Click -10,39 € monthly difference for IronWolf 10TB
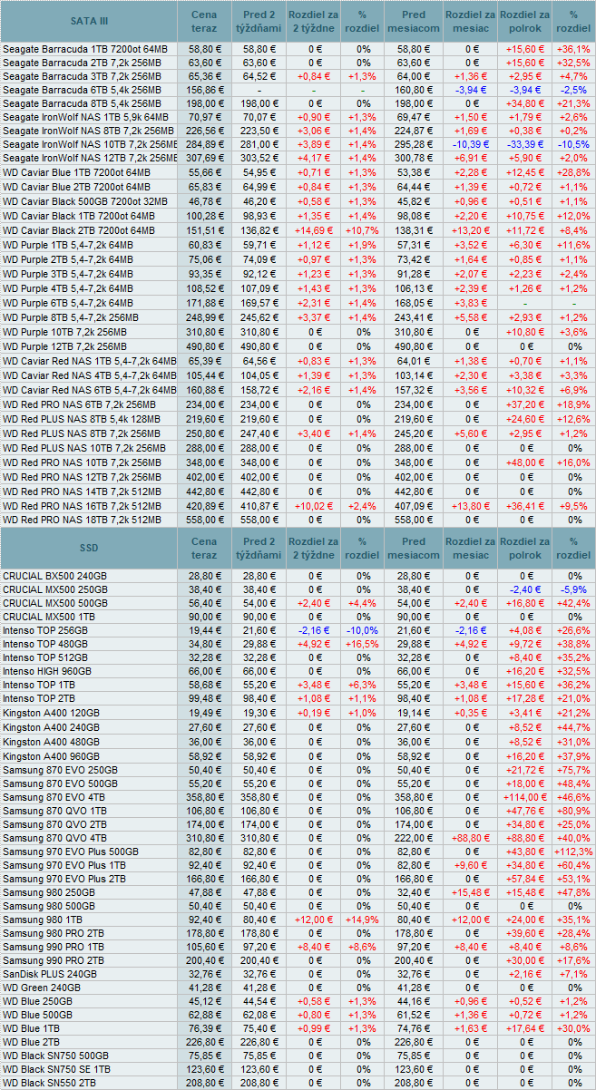This screenshot has width=596, height=1090. (x=472, y=144)
